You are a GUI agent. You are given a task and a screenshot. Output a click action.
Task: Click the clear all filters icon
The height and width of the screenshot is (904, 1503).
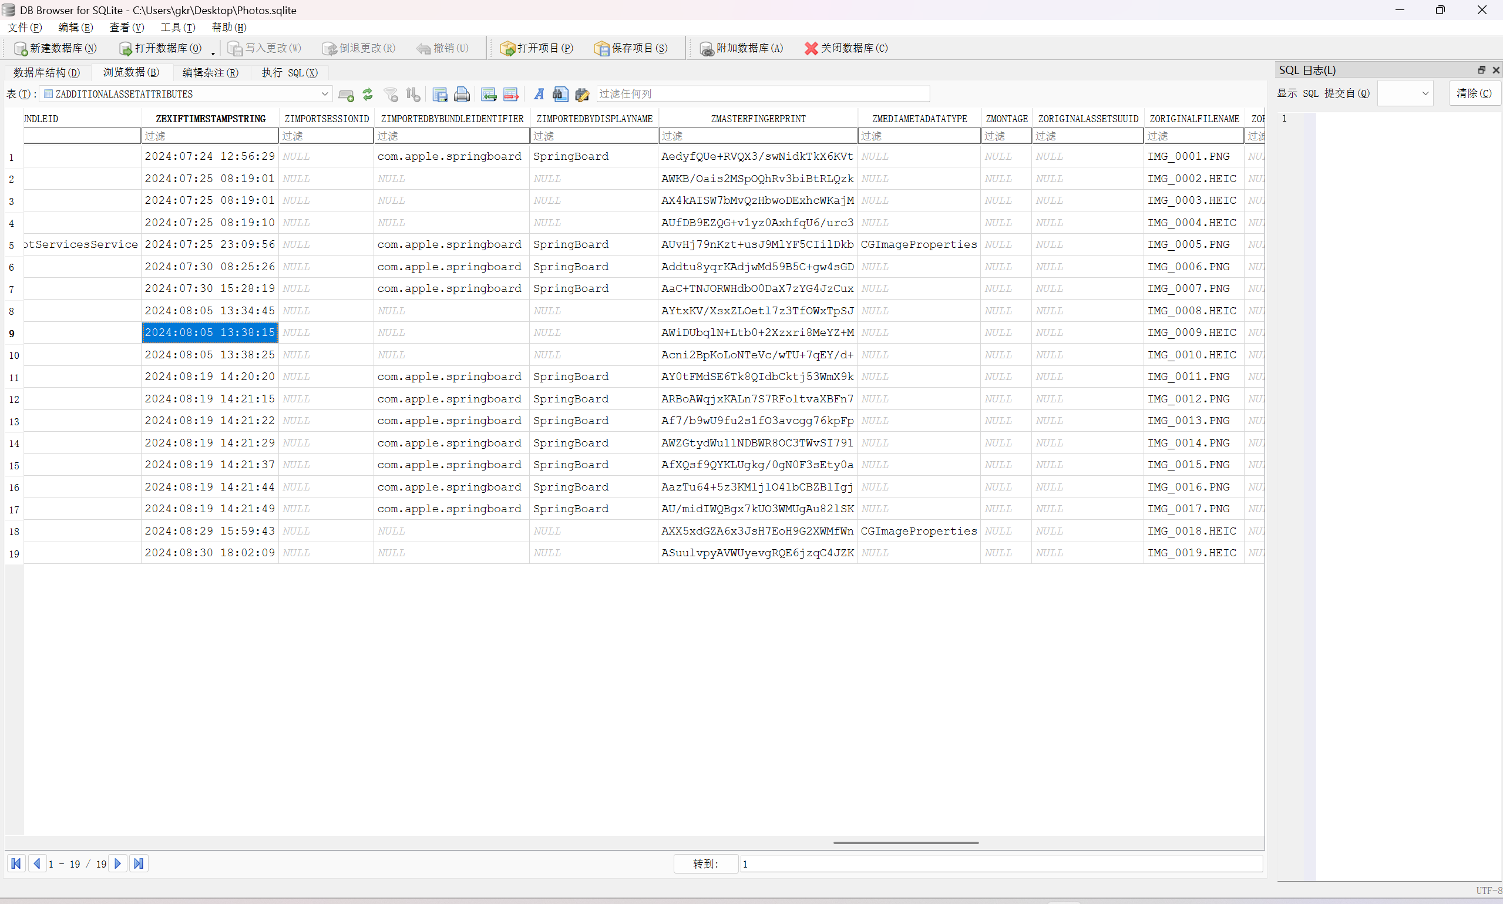(391, 94)
